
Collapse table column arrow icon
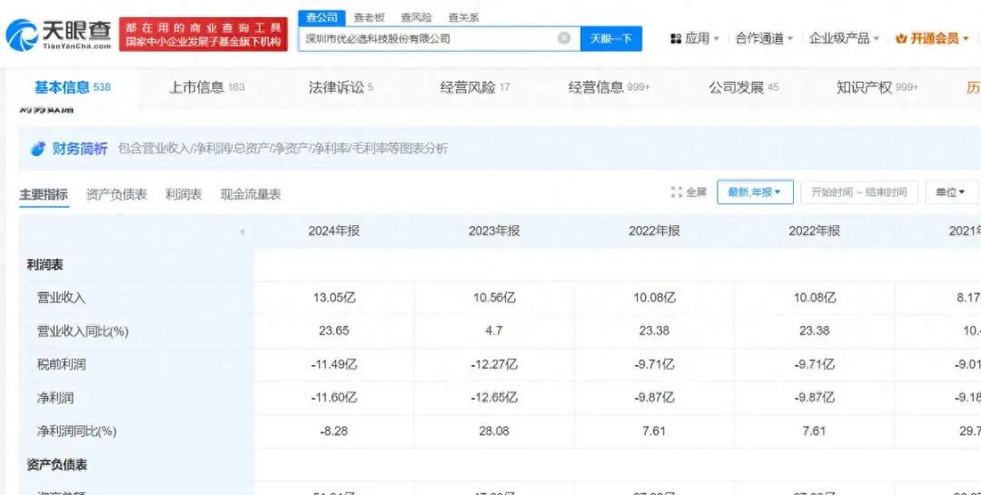click(243, 233)
